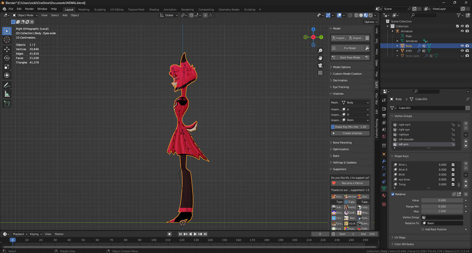472x253 pixels.
Task: Click the Create Visemes button
Action: 350,133
